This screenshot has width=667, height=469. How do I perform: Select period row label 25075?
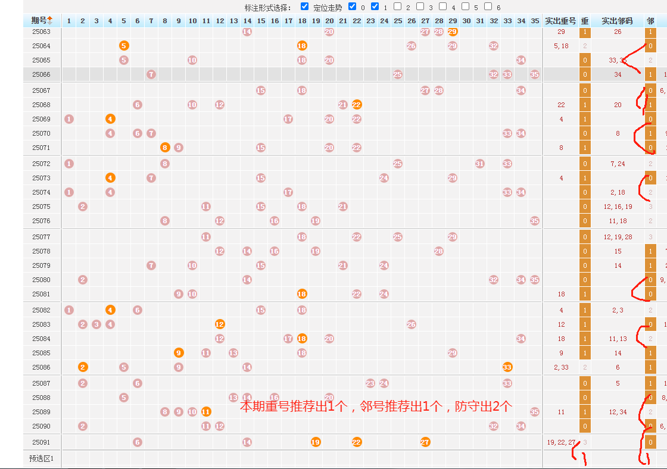click(x=41, y=207)
